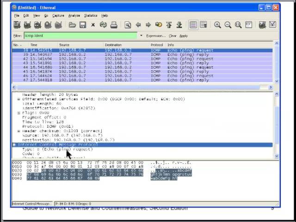
Task: Reset zoom to normal size icon
Action: coord(238,25)
